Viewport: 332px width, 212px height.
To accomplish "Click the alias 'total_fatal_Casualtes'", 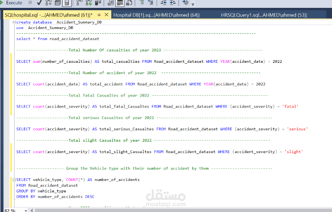I will tap(124, 106).
